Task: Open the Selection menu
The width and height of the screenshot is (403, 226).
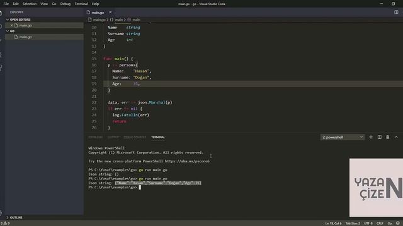Action: (x=30, y=4)
